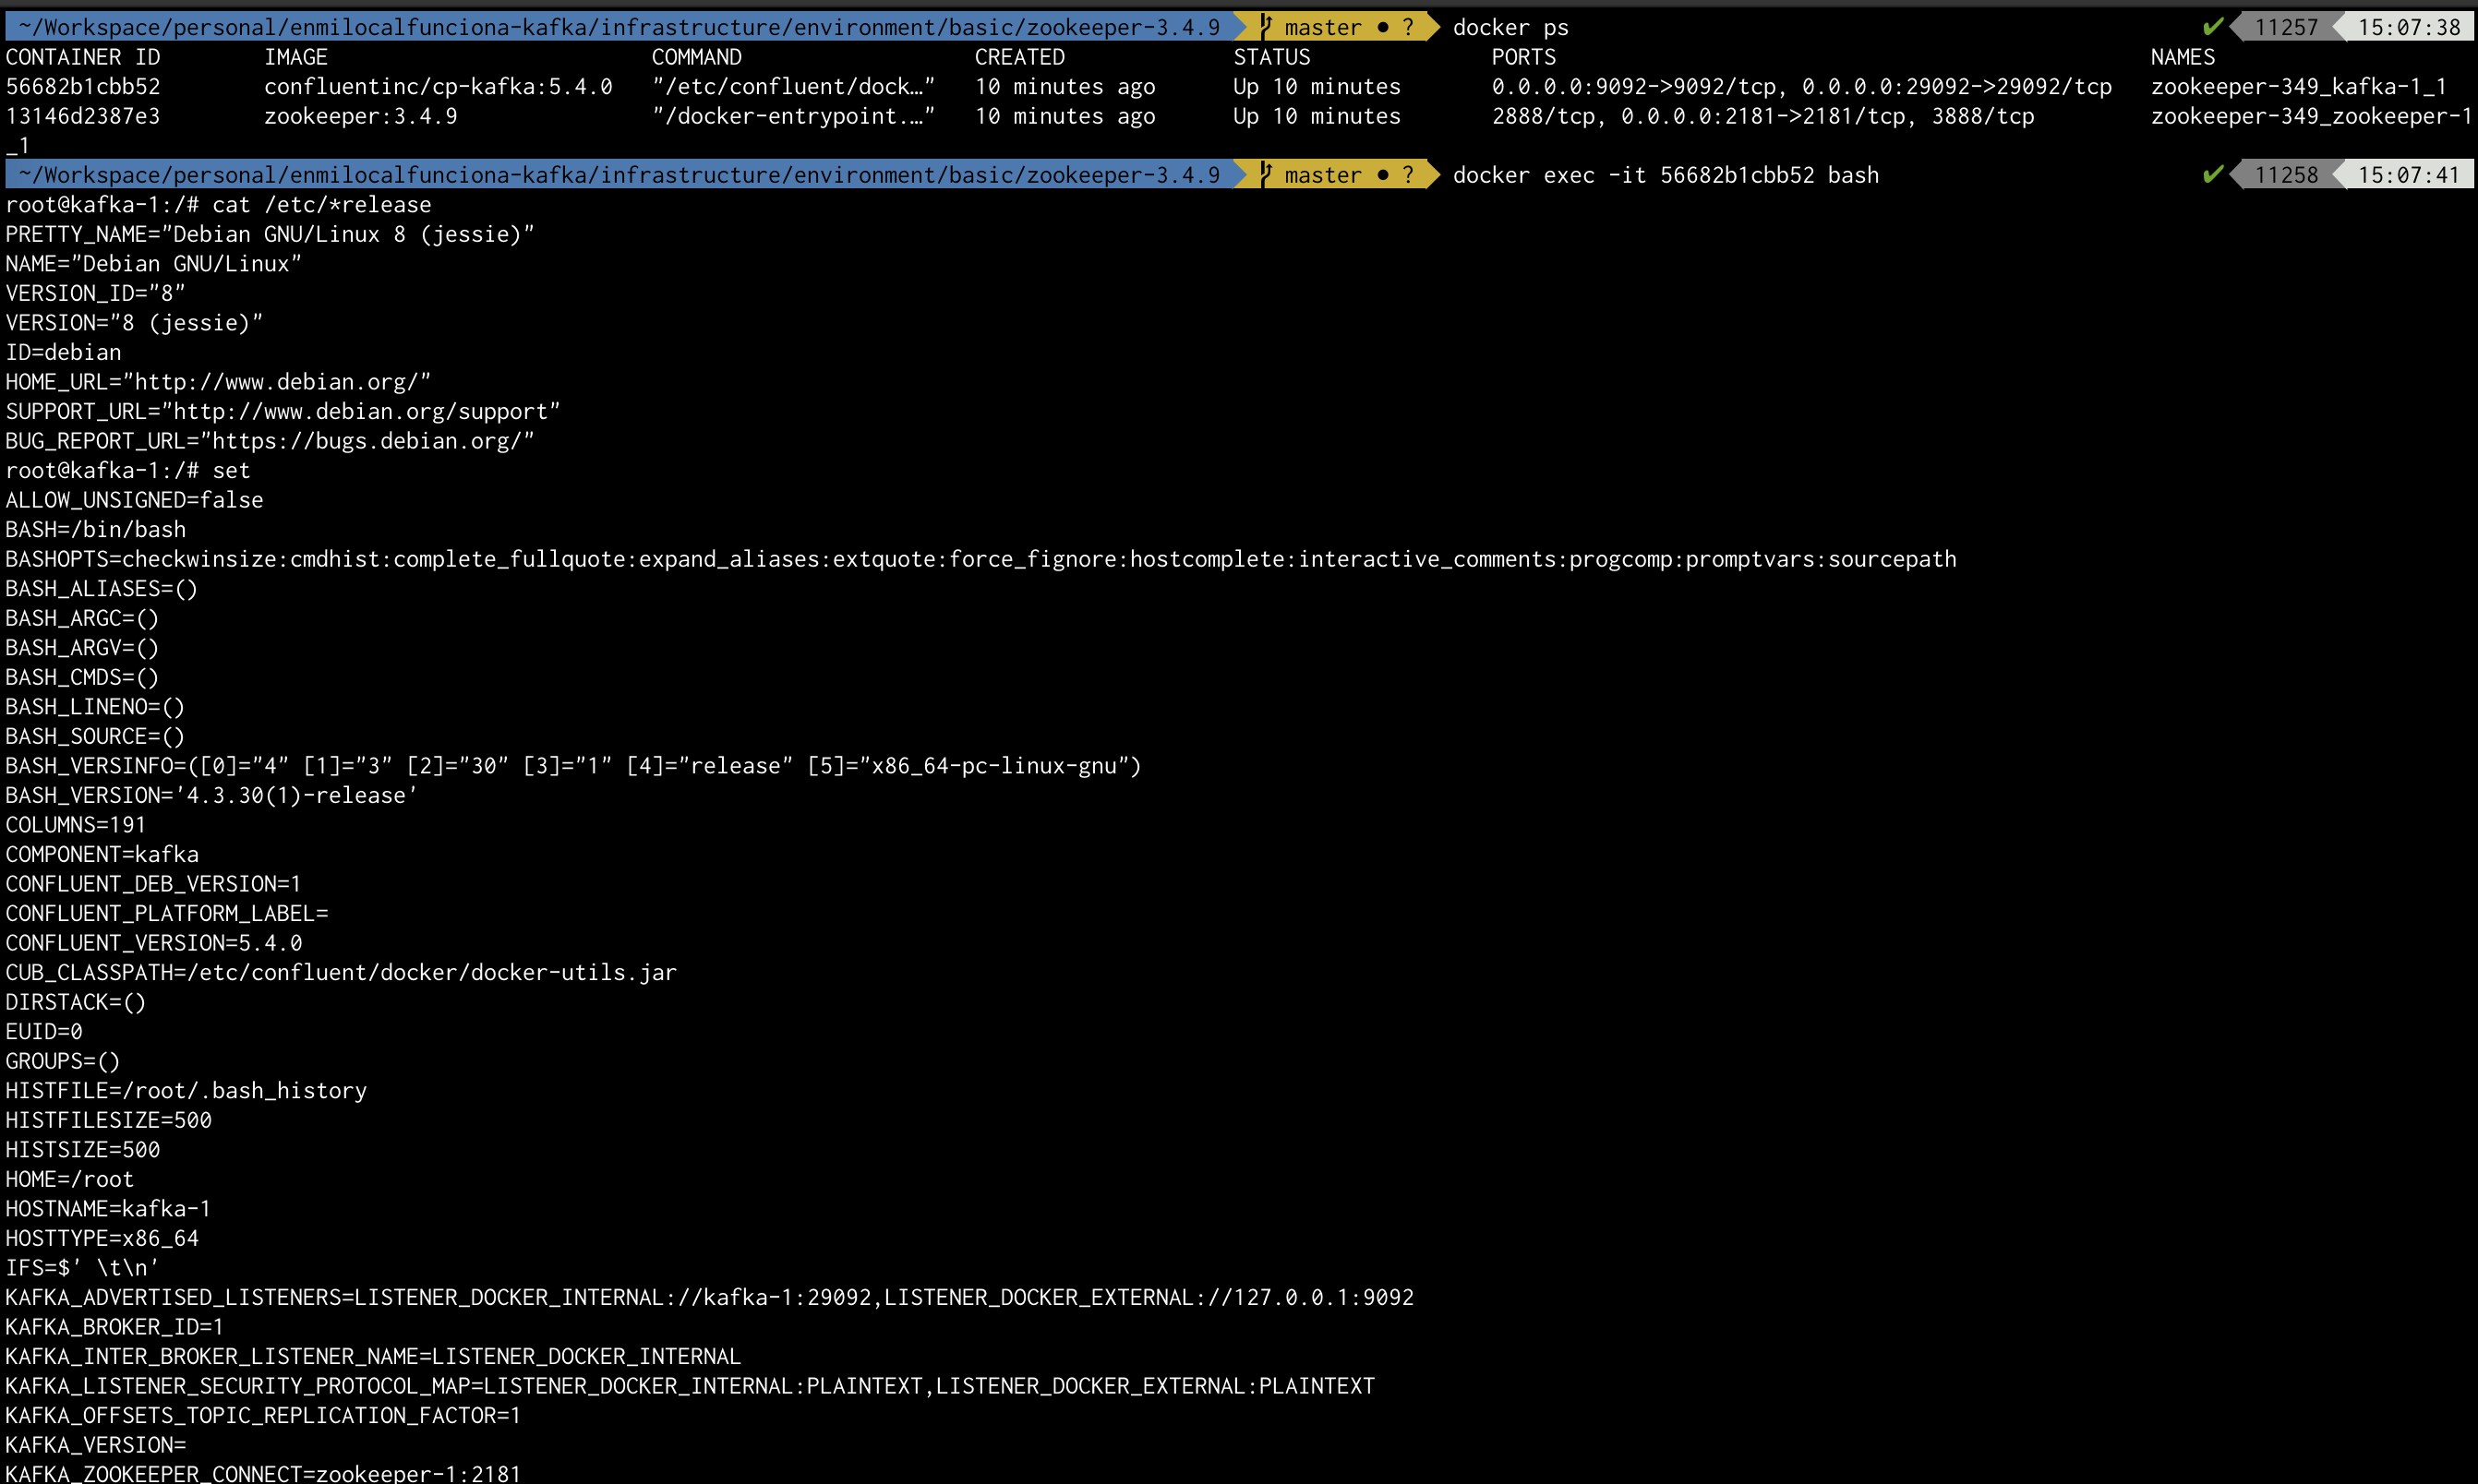2478x1484 pixels.
Task: Open the bugs.debian.org BUG_REPORT_URL link
Action: tap(367, 441)
